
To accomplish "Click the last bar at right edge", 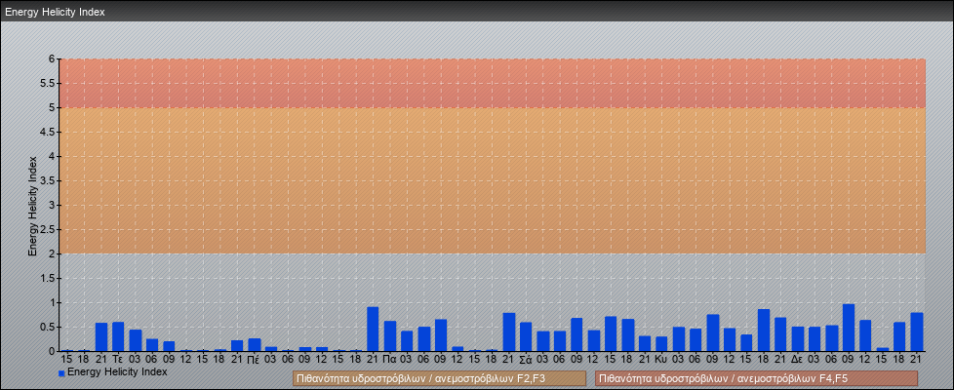I will point(917,332).
